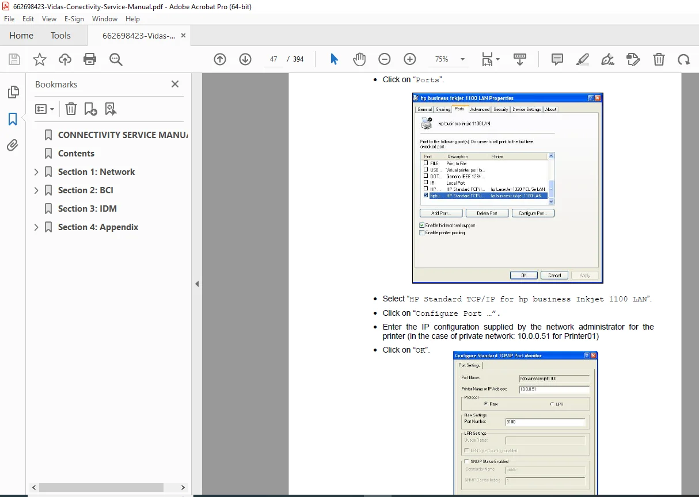699x497 pixels.
Task: Rotate the page with the circular arrow icon
Action: pos(683,59)
